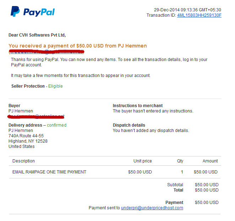Click the 740A Route 44-55 address line
The image size is (235, 221).
click(26, 136)
